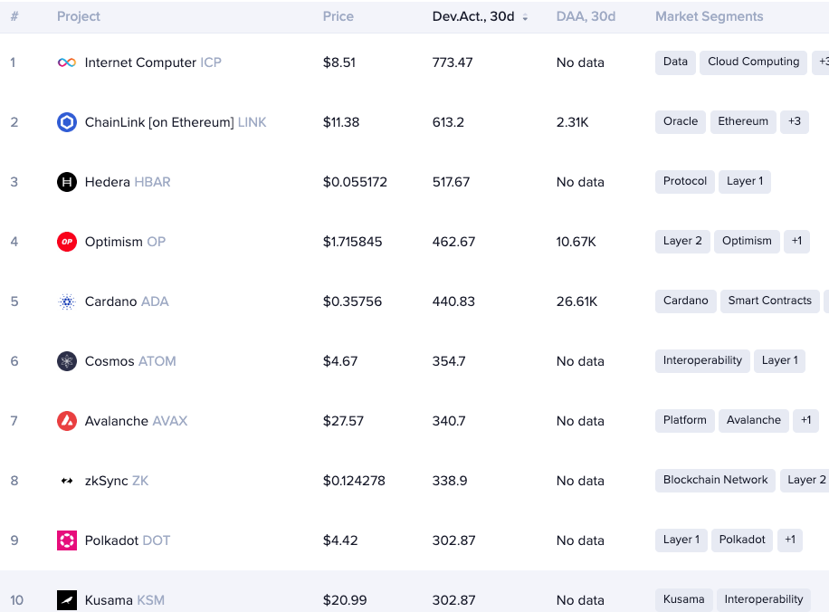The height and width of the screenshot is (612, 829).
Task: Open the Internet Computer ICP project
Action: pyautogui.click(x=153, y=62)
